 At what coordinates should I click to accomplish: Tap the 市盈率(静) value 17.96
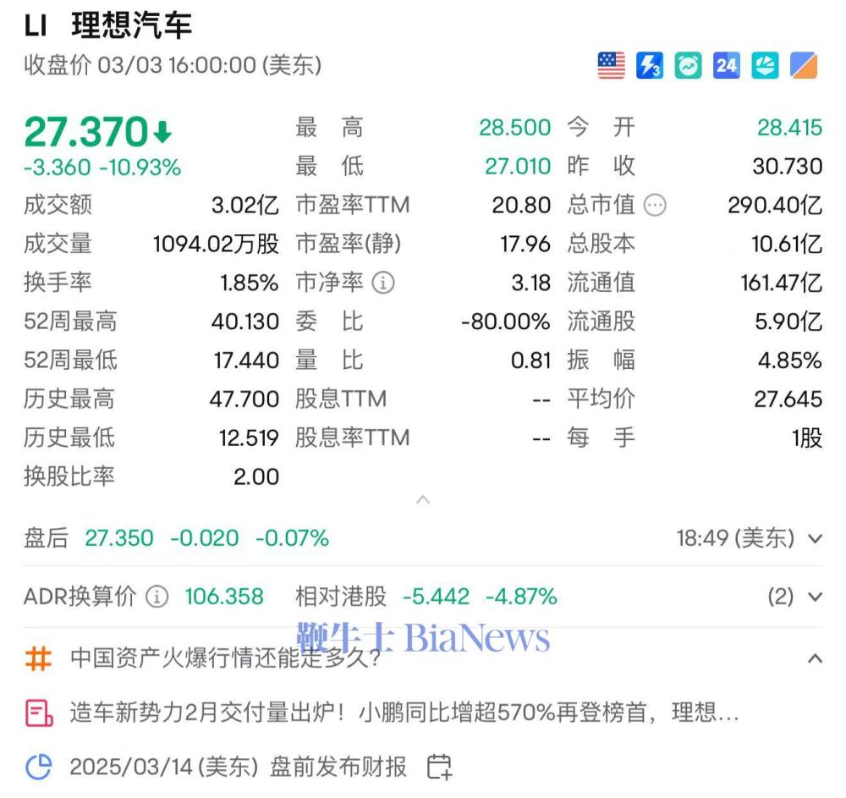525,244
